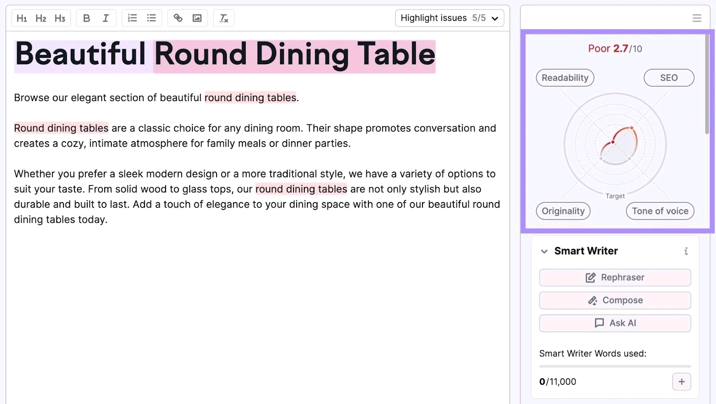Clear text formatting
Screen dimensions: 716x404
coord(224,18)
